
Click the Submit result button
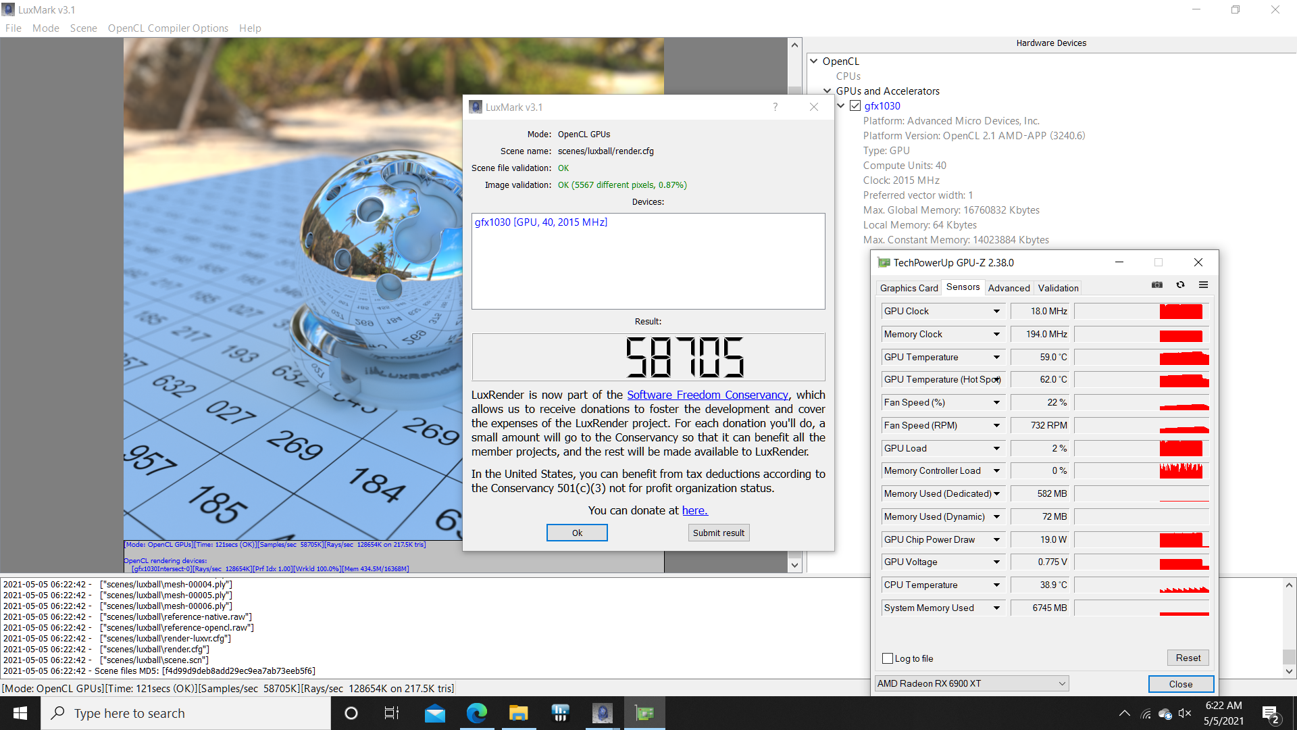point(718,533)
